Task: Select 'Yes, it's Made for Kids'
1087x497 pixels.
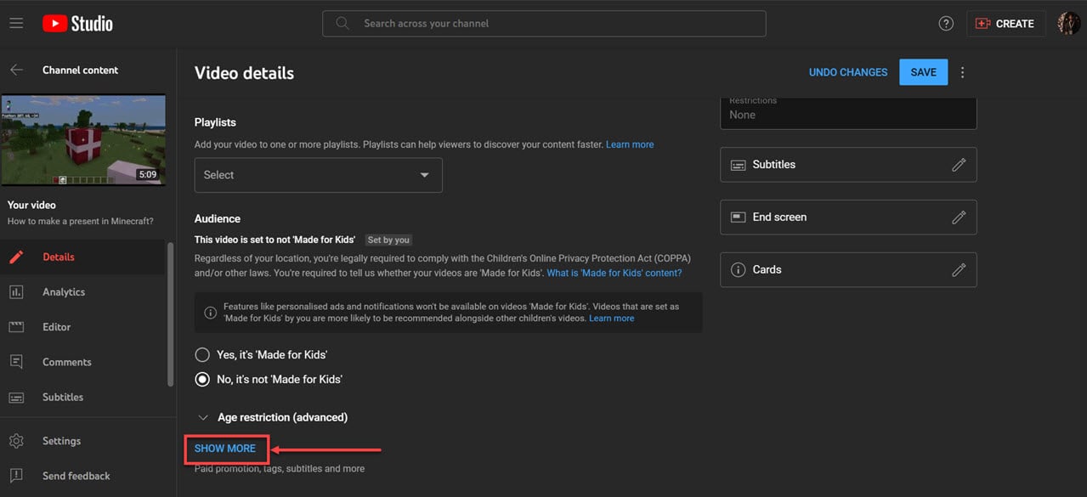Action: tap(201, 354)
